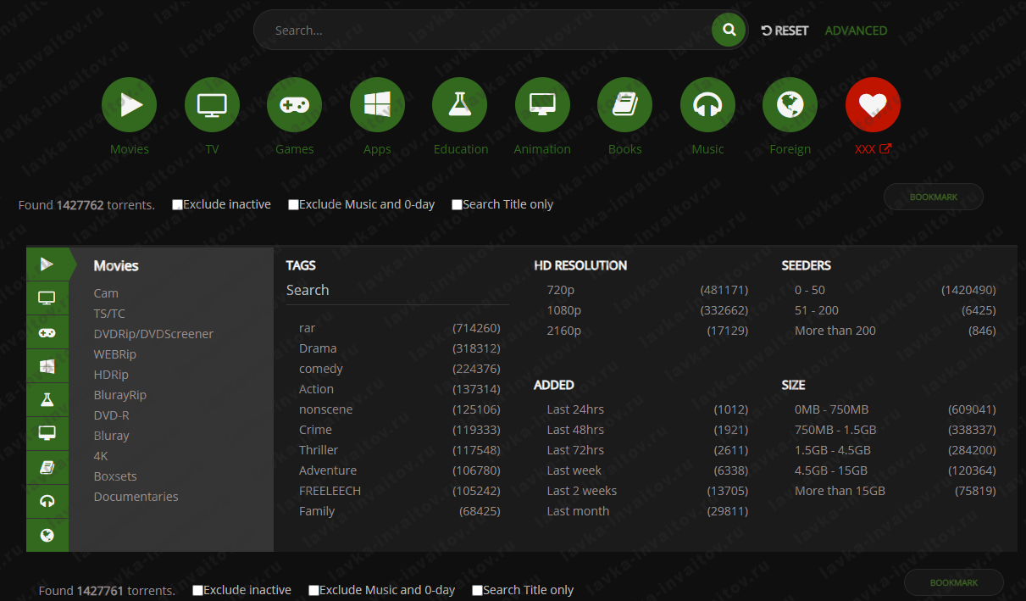Click the red heart XXX circle icon
Image resolution: width=1026 pixels, height=601 pixels.
pos(873,105)
